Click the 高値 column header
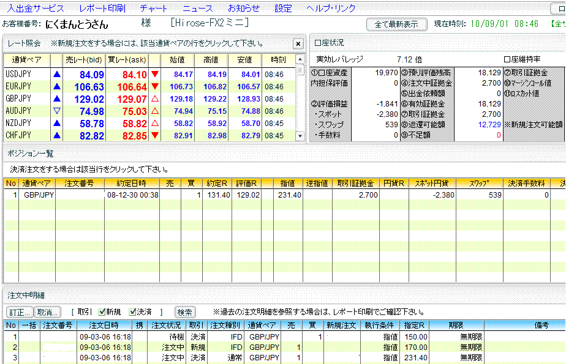The image size is (566, 364). (x=211, y=60)
